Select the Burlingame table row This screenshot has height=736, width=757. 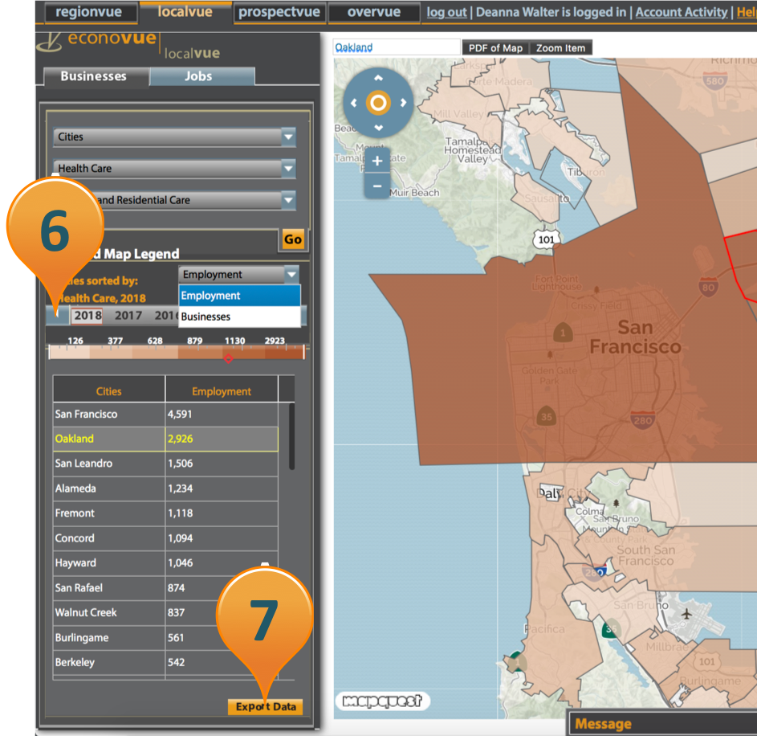(165, 638)
